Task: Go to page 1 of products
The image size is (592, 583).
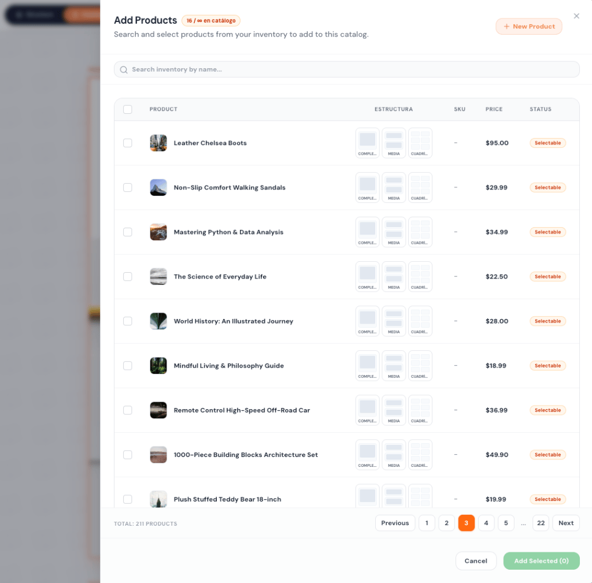Action: point(427,523)
